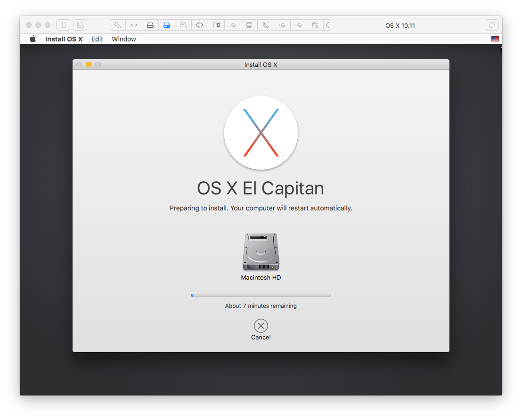The image size is (522, 419).
Task: Pause the virtual machine
Action: point(63,25)
